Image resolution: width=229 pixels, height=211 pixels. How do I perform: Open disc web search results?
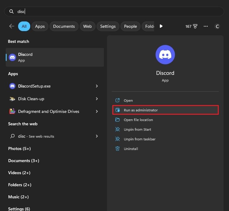pyautogui.click(x=36, y=136)
